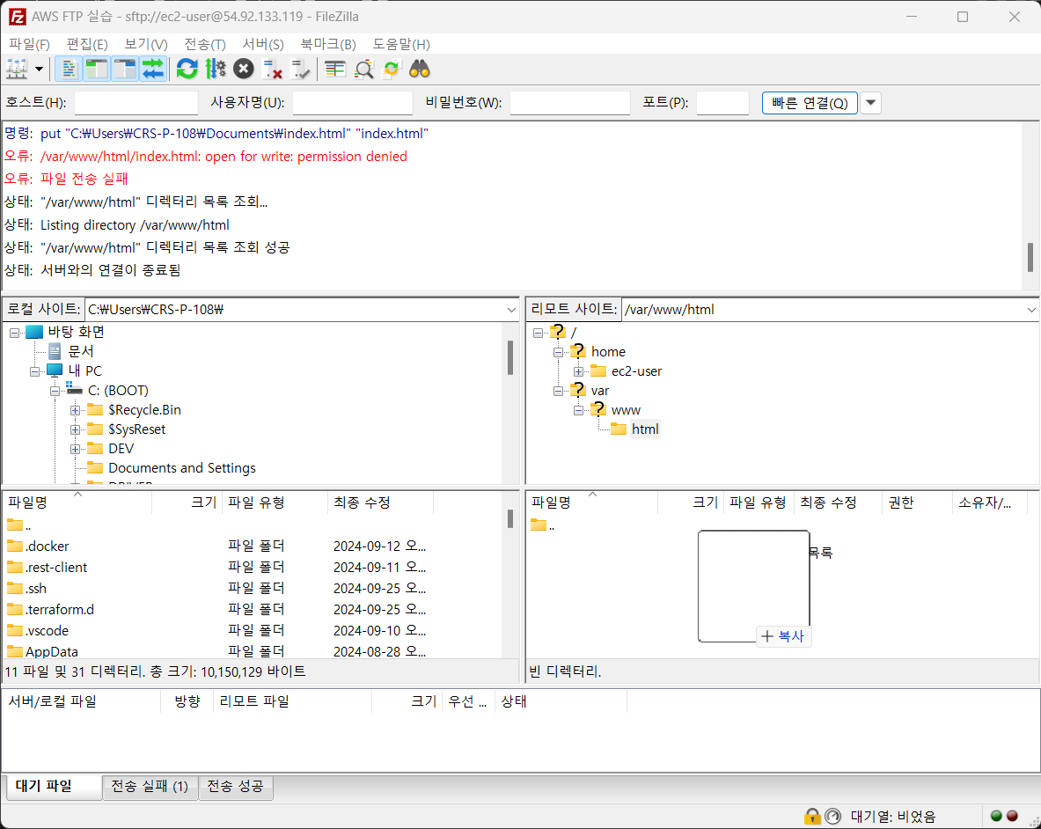1041x829 pixels.
Task: Select the remote html folder
Action: 645,429
